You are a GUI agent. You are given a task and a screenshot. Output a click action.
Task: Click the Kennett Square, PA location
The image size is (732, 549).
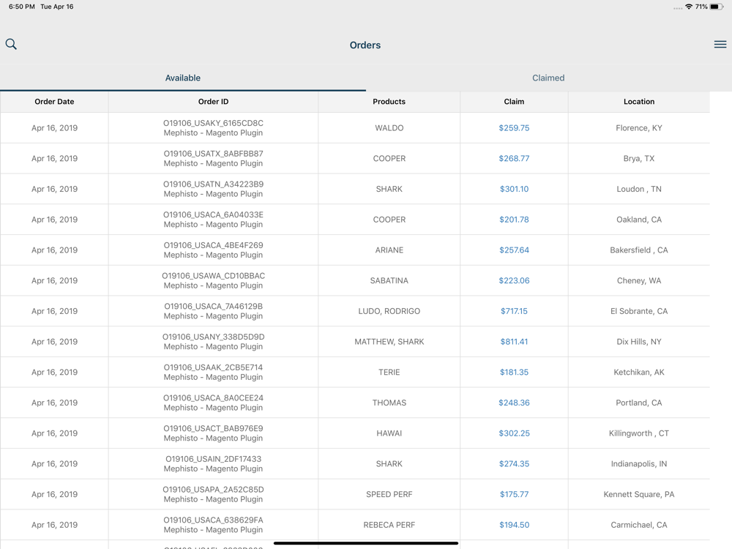tap(639, 494)
